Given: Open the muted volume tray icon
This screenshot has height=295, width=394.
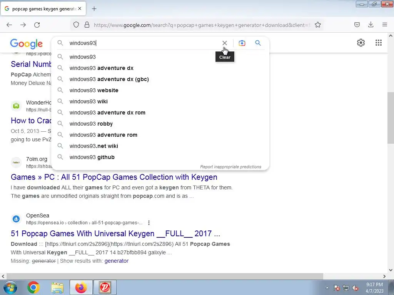Looking at the screenshot, I should [355, 288].
